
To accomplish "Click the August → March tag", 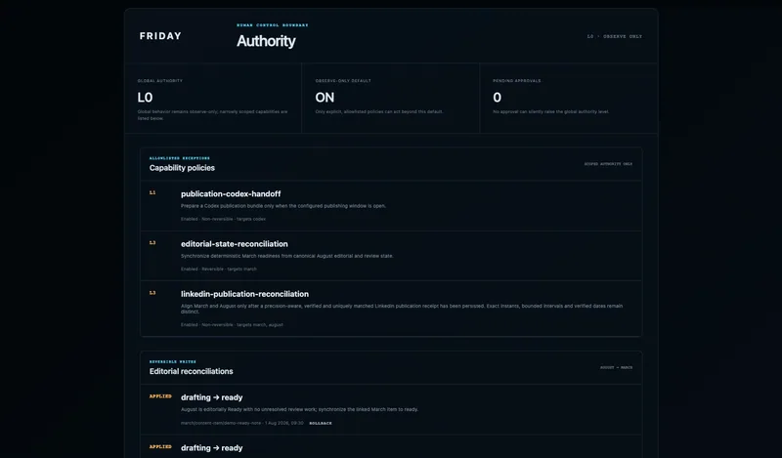I will tap(616, 367).
